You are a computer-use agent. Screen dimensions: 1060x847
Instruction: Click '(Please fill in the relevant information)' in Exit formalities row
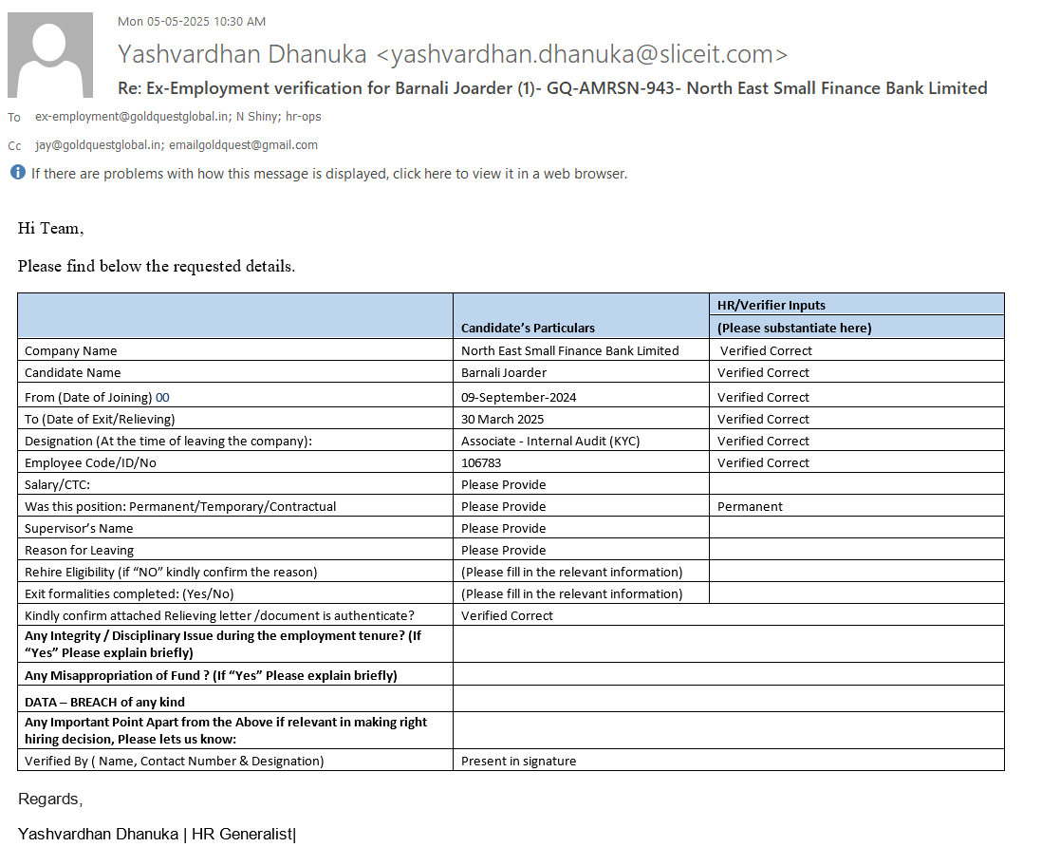572,594
